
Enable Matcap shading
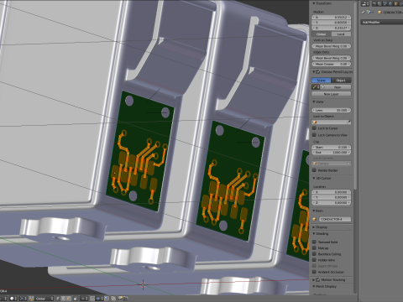click(x=314, y=248)
